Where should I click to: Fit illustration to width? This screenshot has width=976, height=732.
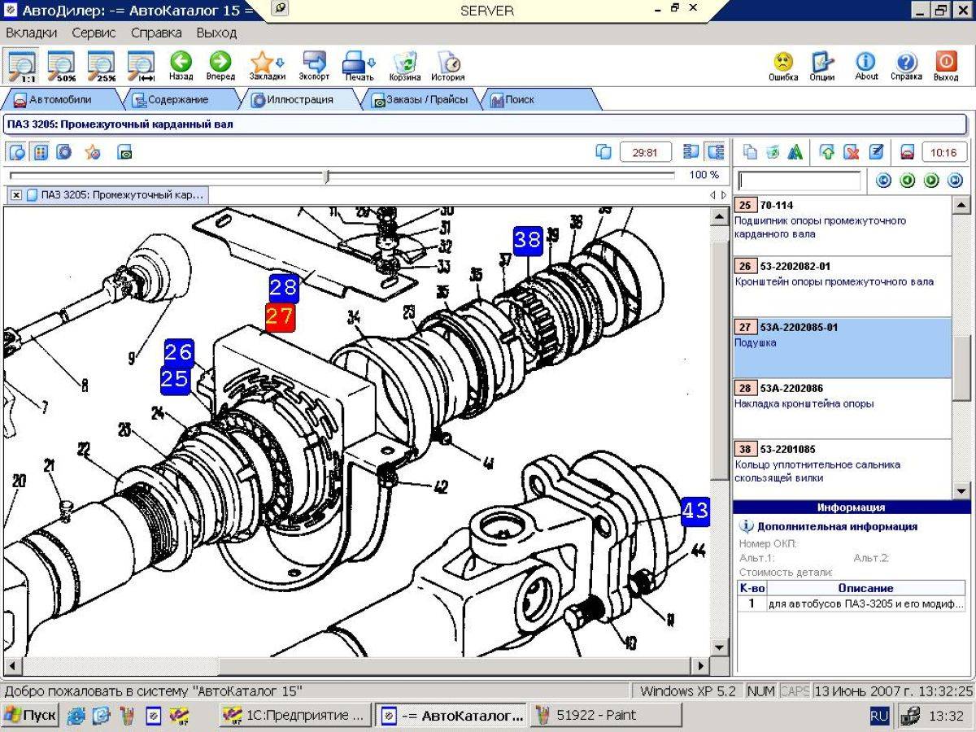tap(142, 65)
